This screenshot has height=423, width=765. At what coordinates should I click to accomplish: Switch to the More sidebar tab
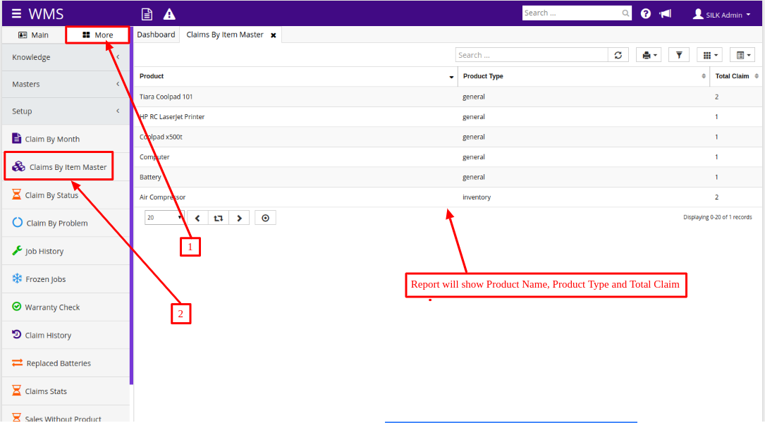(x=97, y=35)
